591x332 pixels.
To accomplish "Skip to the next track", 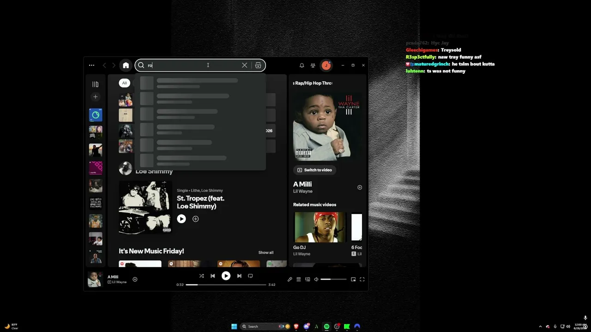I will pos(239,276).
